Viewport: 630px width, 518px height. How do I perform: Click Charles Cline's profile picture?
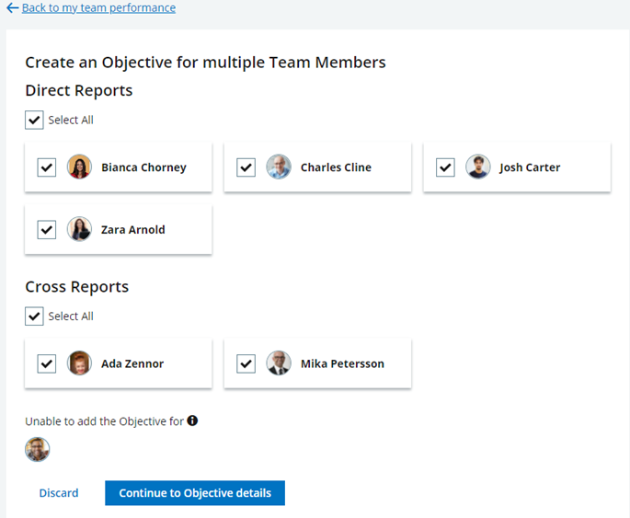[279, 167]
